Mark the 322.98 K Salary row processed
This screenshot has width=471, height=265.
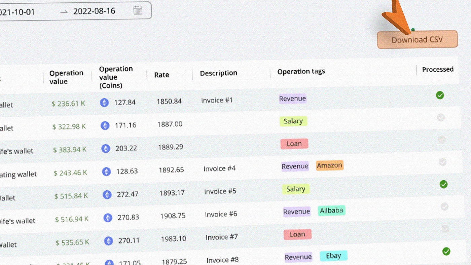coord(441,117)
